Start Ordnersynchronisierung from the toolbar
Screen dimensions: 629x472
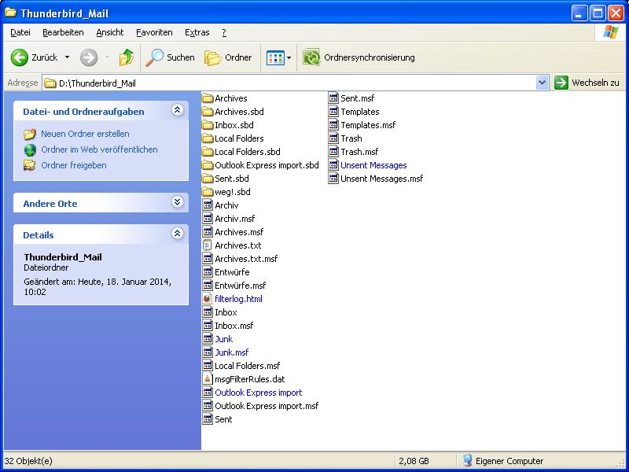[x=359, y=57]
